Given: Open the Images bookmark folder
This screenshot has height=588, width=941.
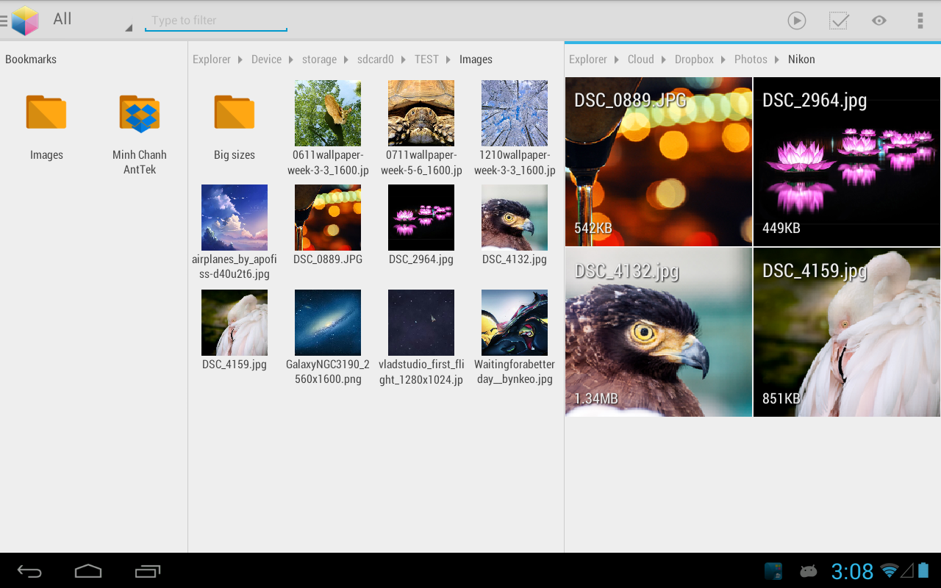Looking at the screenshot, I should pyautogui.click(x=46, y=126).
